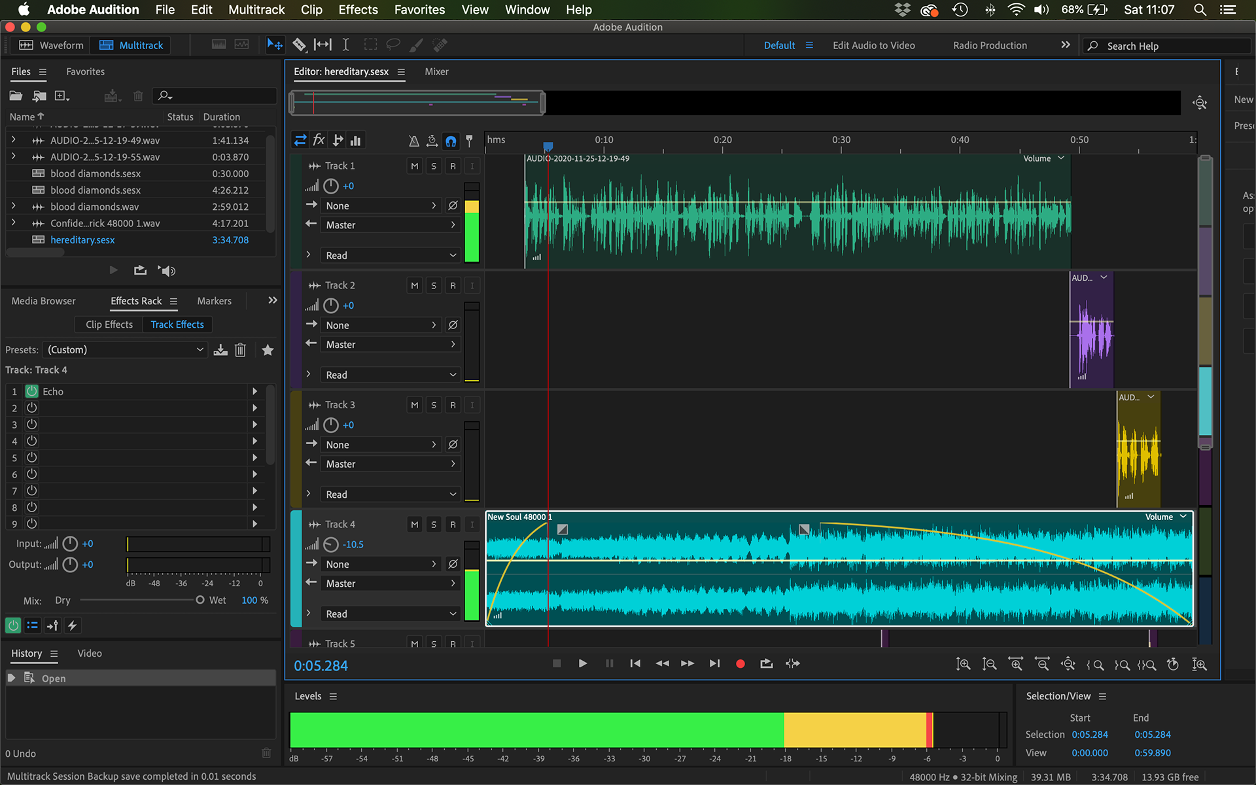Toggle the metronome icon
The height and width of the screenshot is (785, 1256).
[x=413, y=141]
